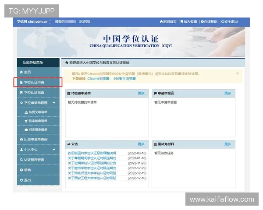Click the 加为收藏 link in top bar

click(x=188, y=21)
